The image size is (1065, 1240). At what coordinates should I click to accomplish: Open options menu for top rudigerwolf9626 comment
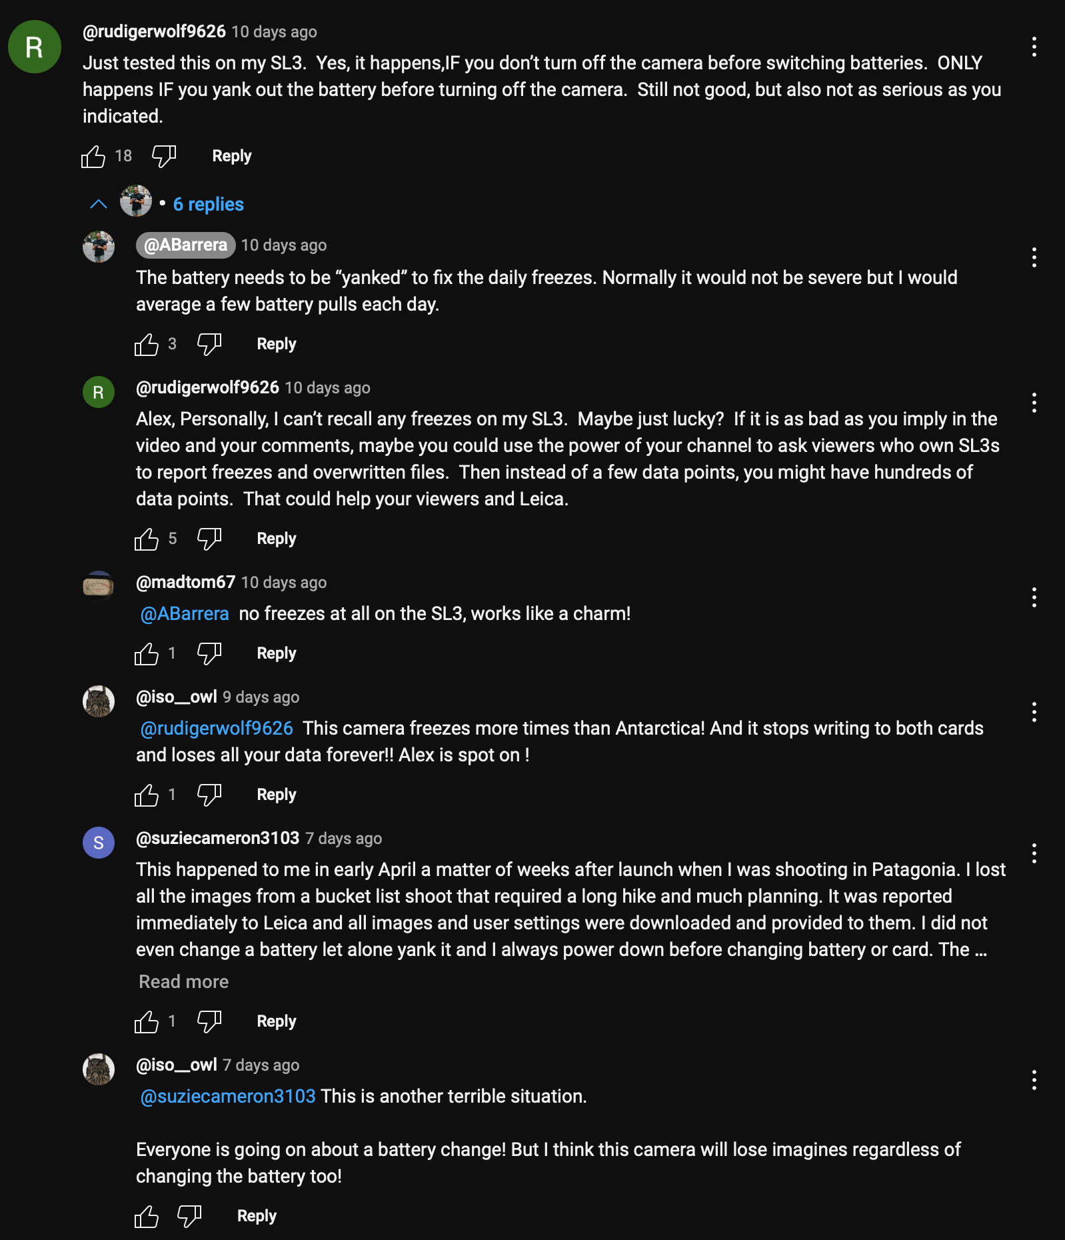point(1034,47)
